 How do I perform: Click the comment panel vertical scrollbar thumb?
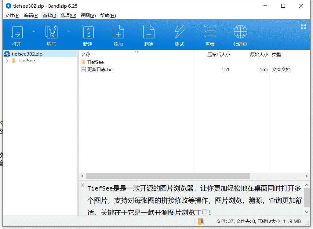[307, 198]
